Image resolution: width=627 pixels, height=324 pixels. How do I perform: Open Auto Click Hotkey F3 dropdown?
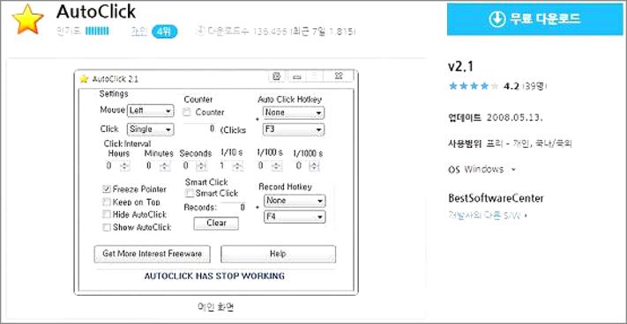[294, 129]
